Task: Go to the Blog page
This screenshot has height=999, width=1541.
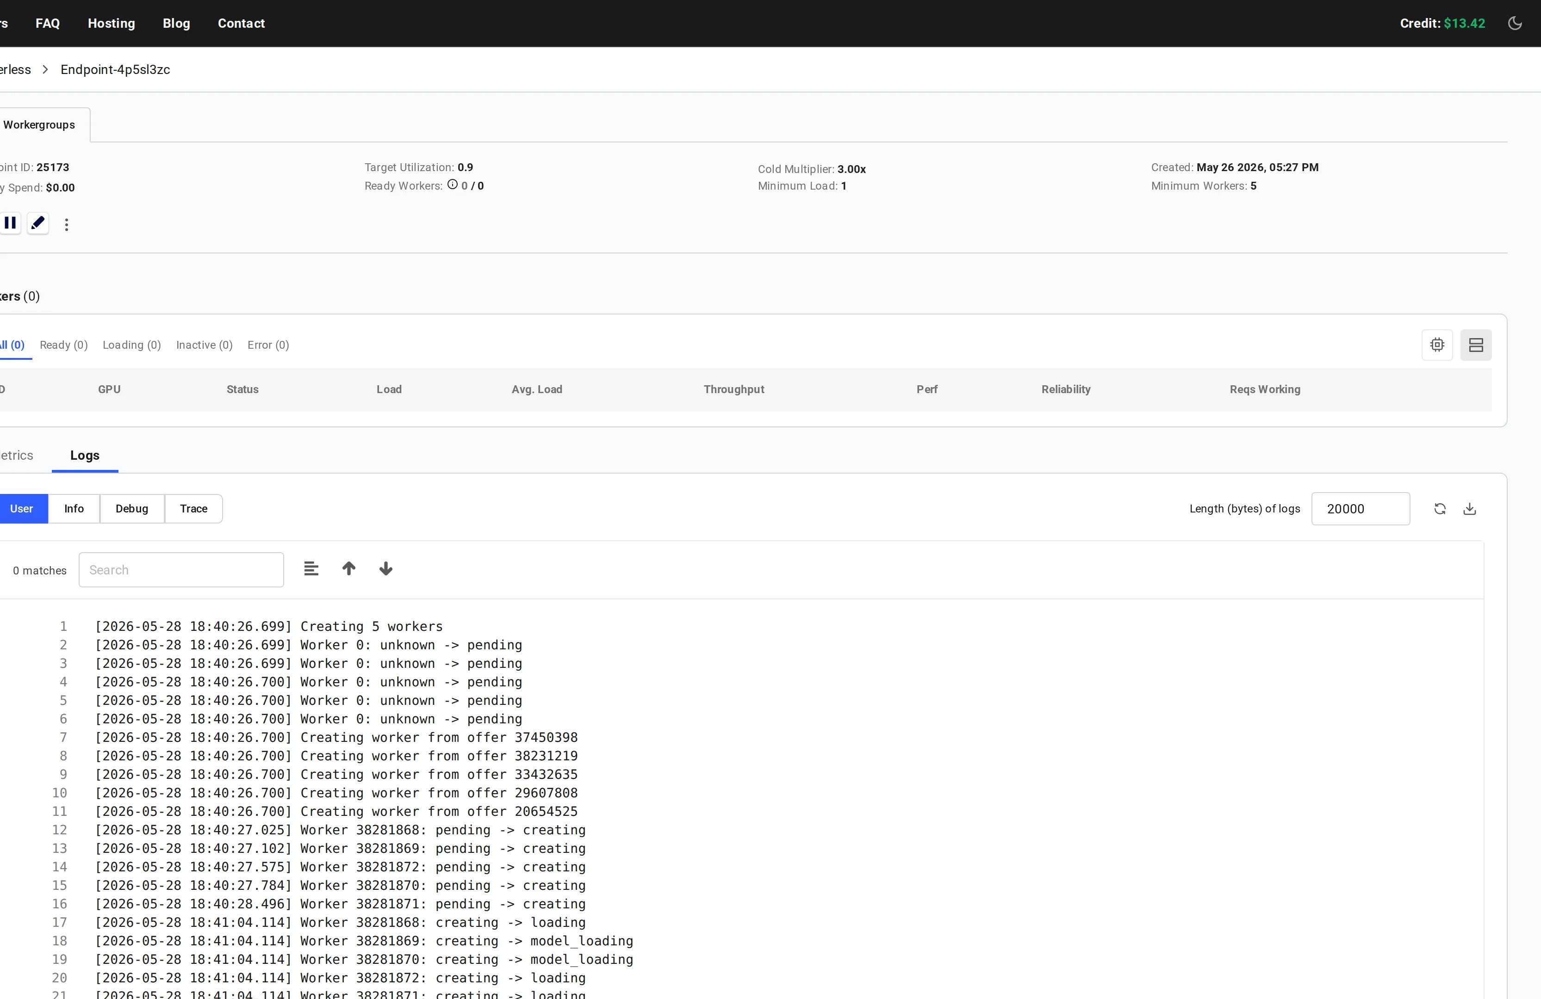Action: 176,23
